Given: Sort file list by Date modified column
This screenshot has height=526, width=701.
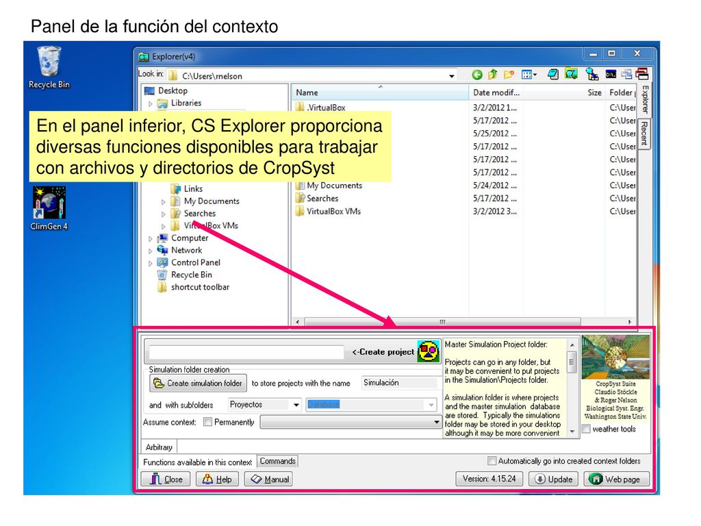Looking at the screenshot, I should (x=496, y=92).
